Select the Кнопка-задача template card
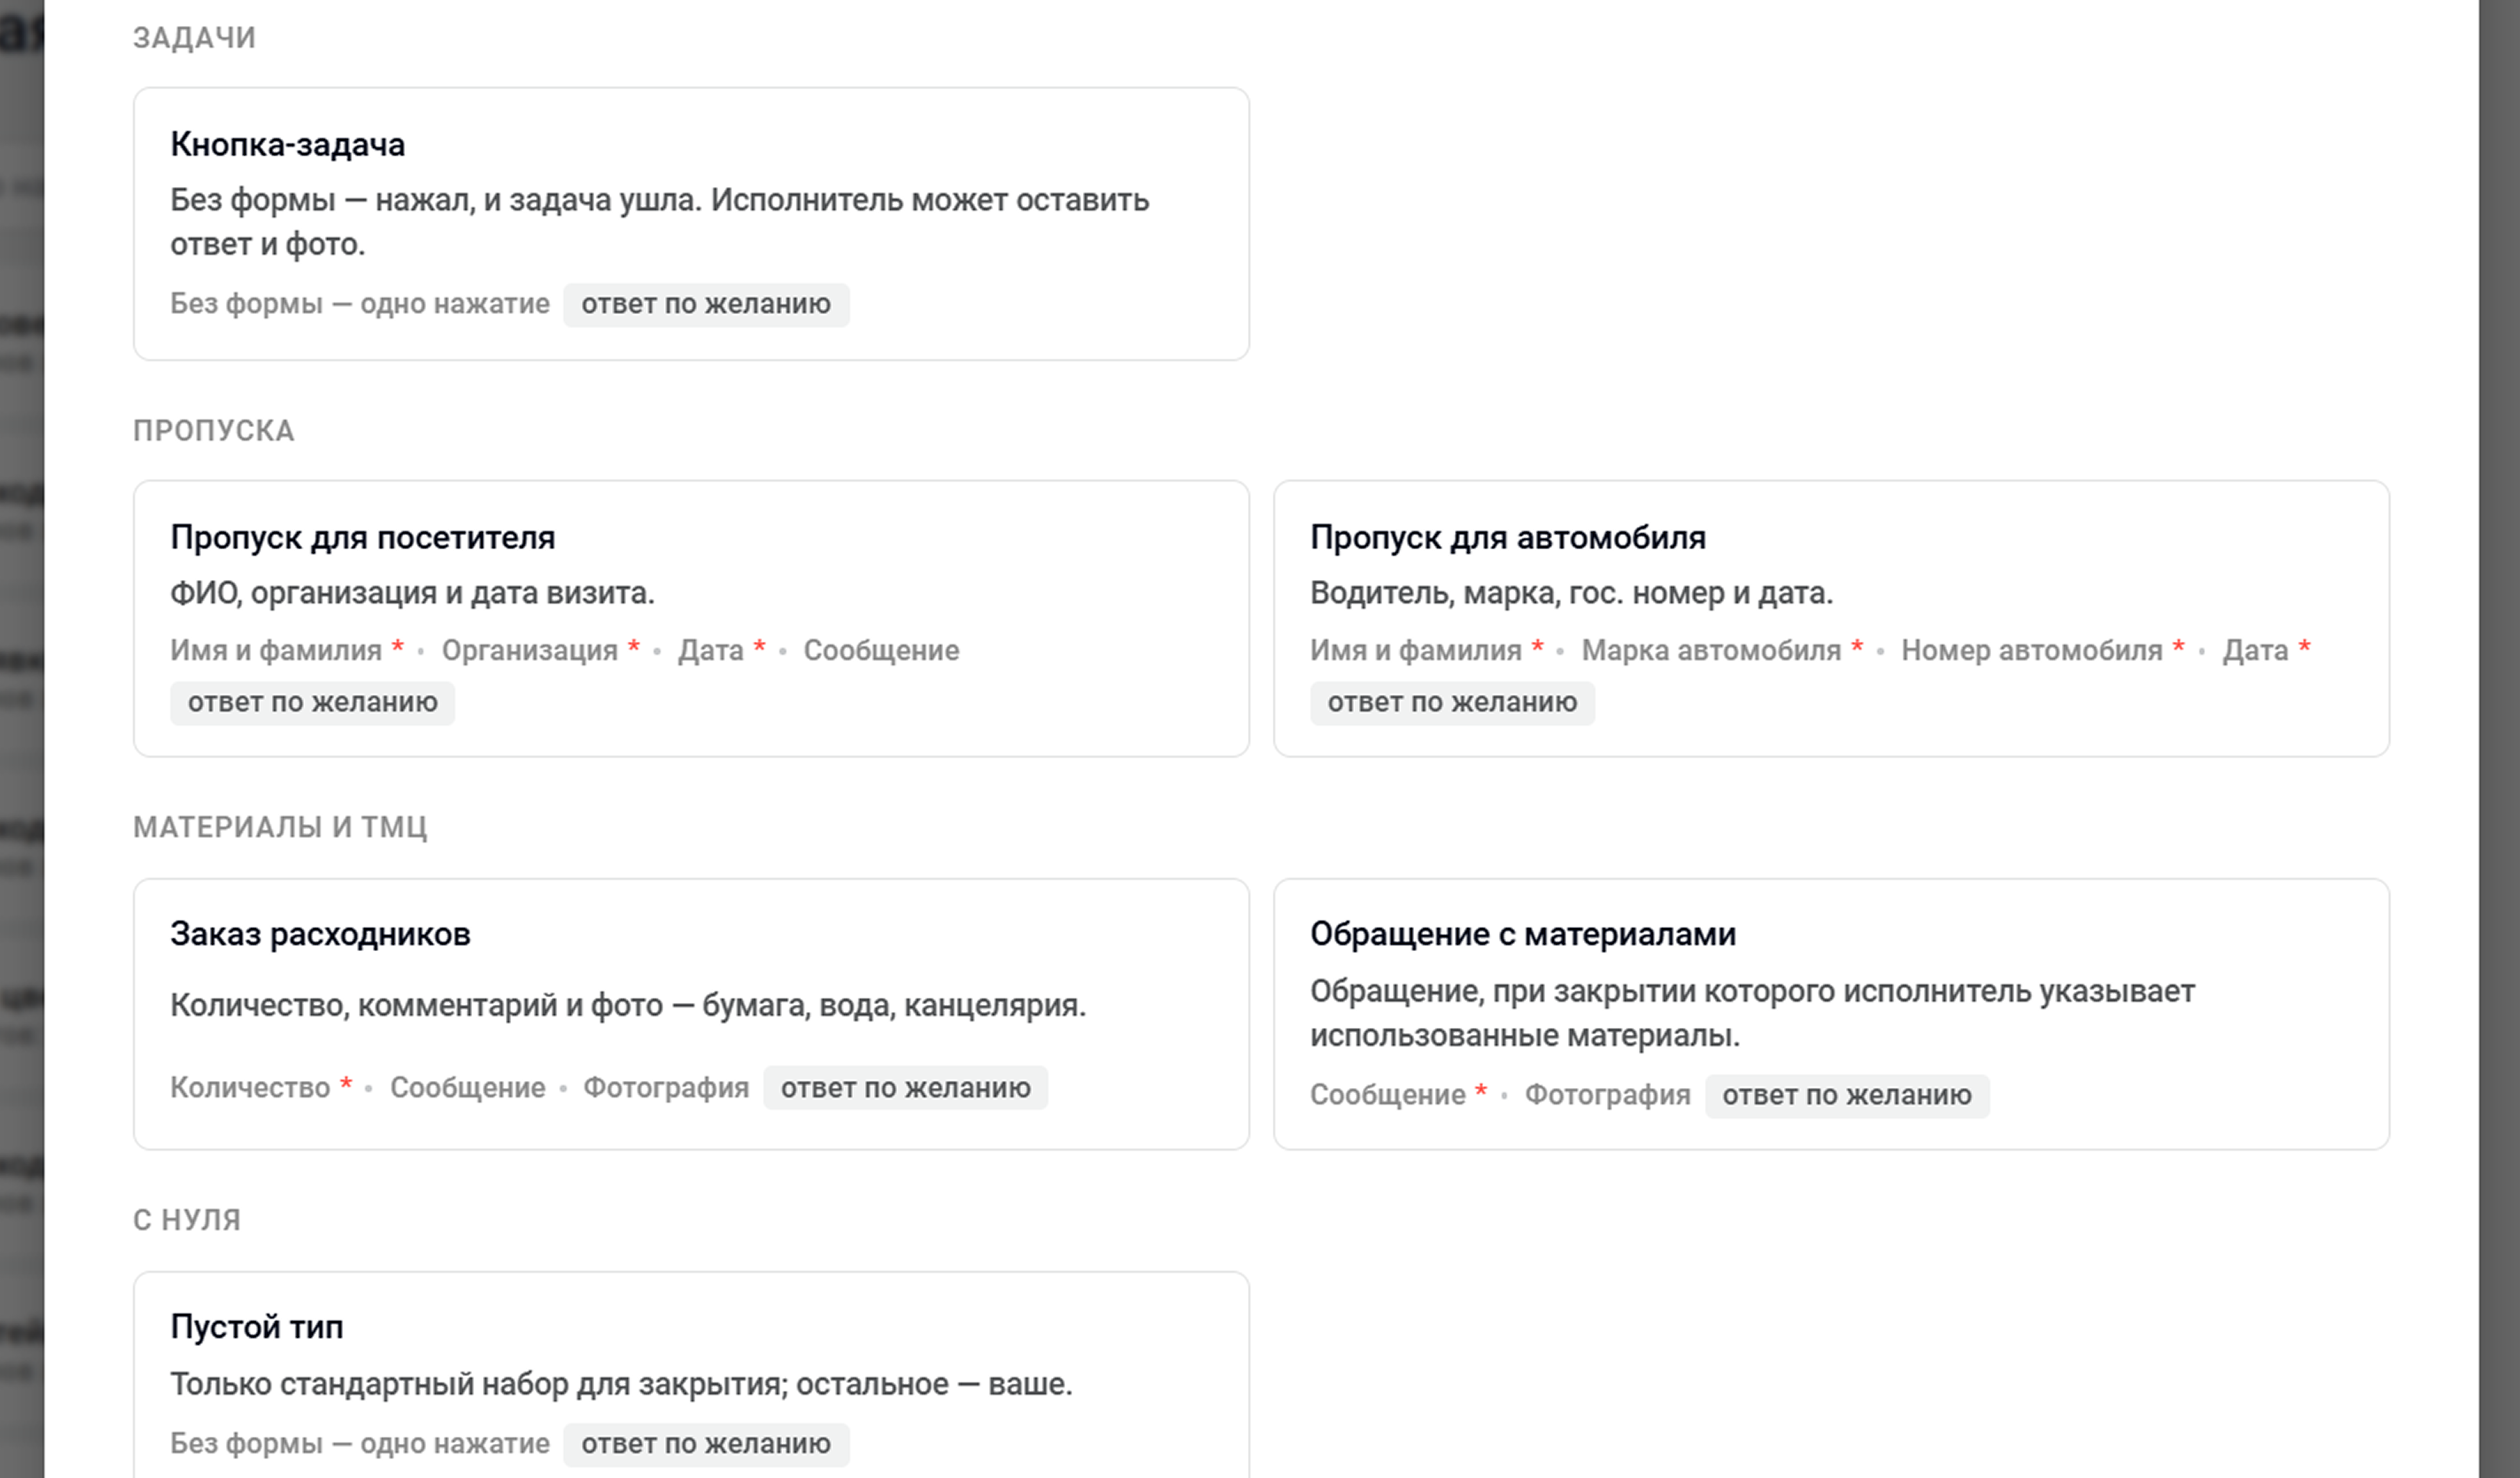 (691, 224)
